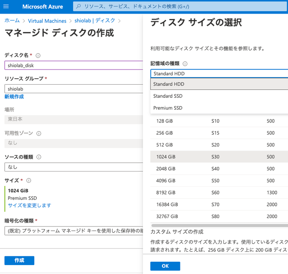Show info tooltip for 記憶域の種類
The width and height of the screenshot is (288, 274).
click(x=185, y=64)
